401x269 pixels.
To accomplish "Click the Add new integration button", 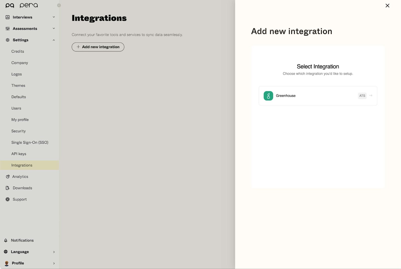I will tap(98, 47).
